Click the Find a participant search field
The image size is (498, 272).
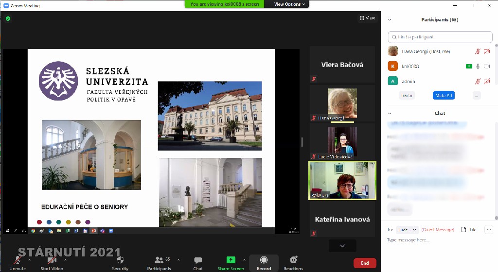click(x=440, y=37)
